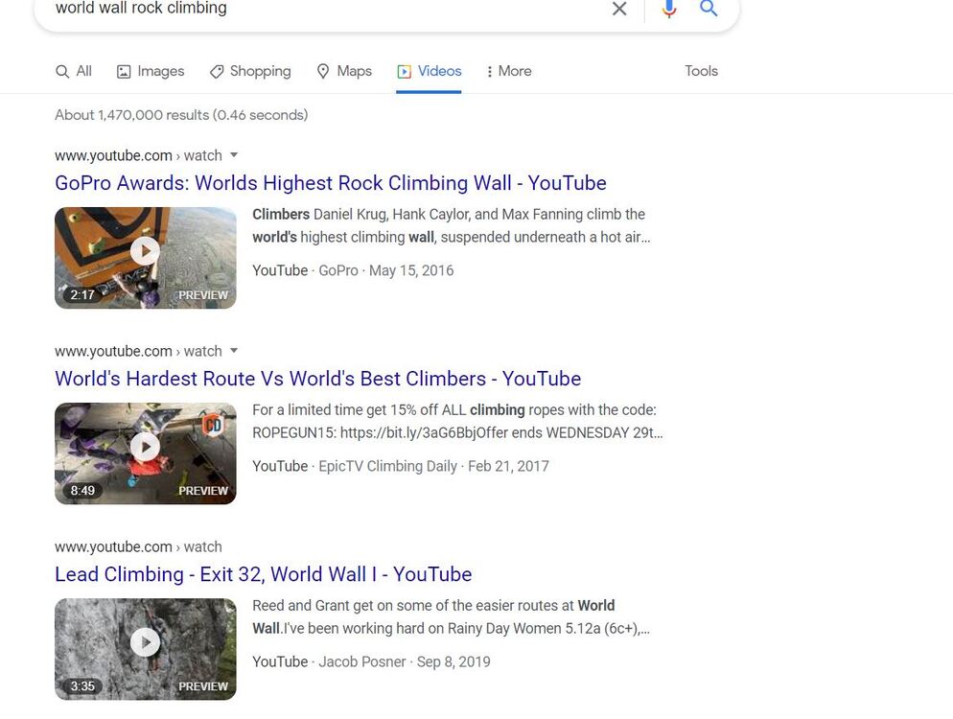Open the Images tab
Image resolution: width=953 pixels, height=719 pixels.
point(151,71)
